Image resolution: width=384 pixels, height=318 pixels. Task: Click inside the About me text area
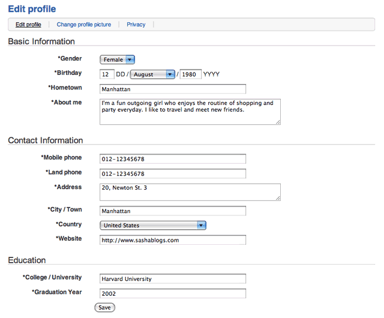pyautogui.click(x=190, y=112)
